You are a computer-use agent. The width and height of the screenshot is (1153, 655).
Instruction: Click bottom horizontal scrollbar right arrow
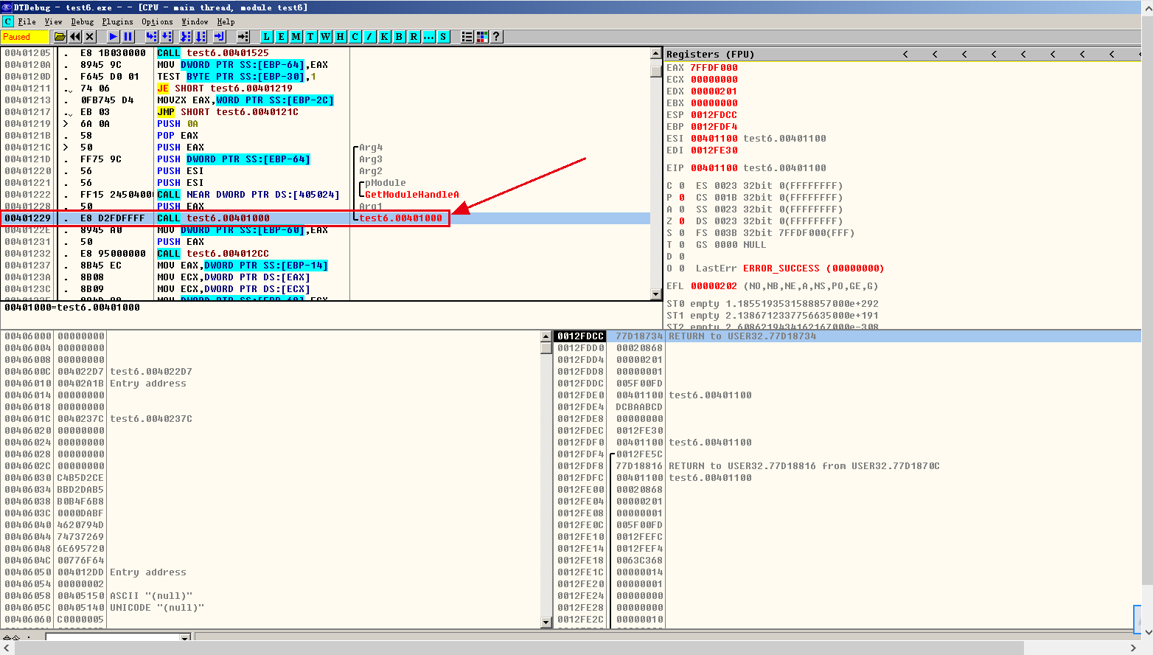point(1133,648)
